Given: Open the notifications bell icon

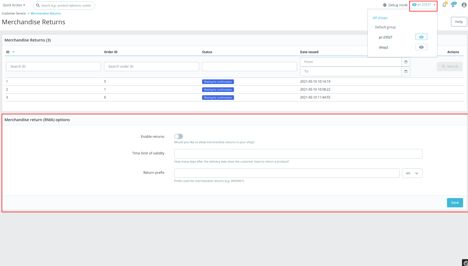Looking at the screenshot, I should pyautogui.click(x=444, y=5).
